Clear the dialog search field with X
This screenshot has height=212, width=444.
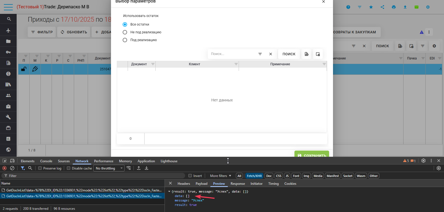271,54
